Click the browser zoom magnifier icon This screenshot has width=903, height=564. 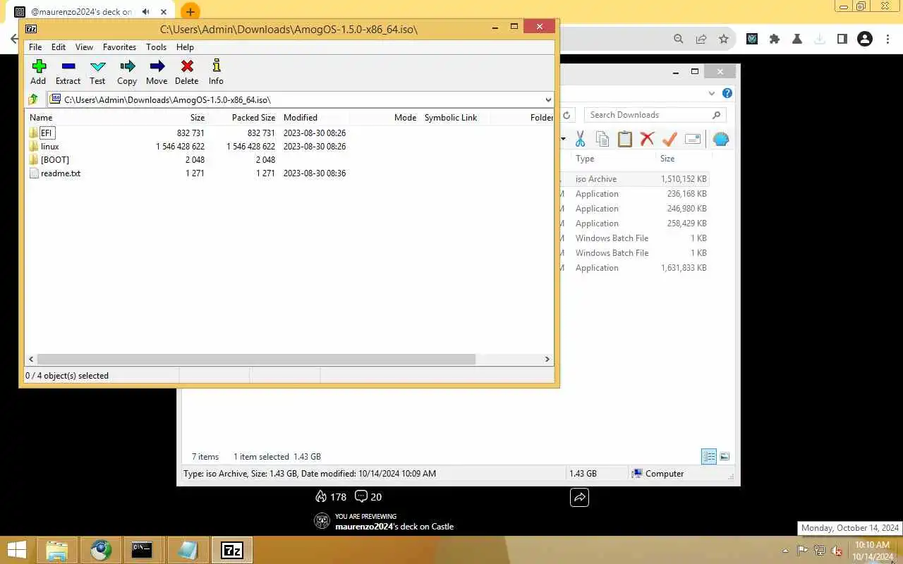(x=679, y=39)
